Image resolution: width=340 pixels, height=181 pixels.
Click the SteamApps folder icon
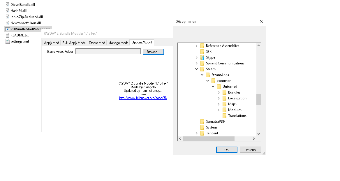[x=208, y=75]
